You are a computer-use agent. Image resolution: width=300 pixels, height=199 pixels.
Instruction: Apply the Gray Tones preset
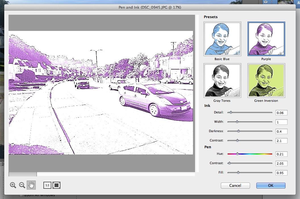click(222, 81)
